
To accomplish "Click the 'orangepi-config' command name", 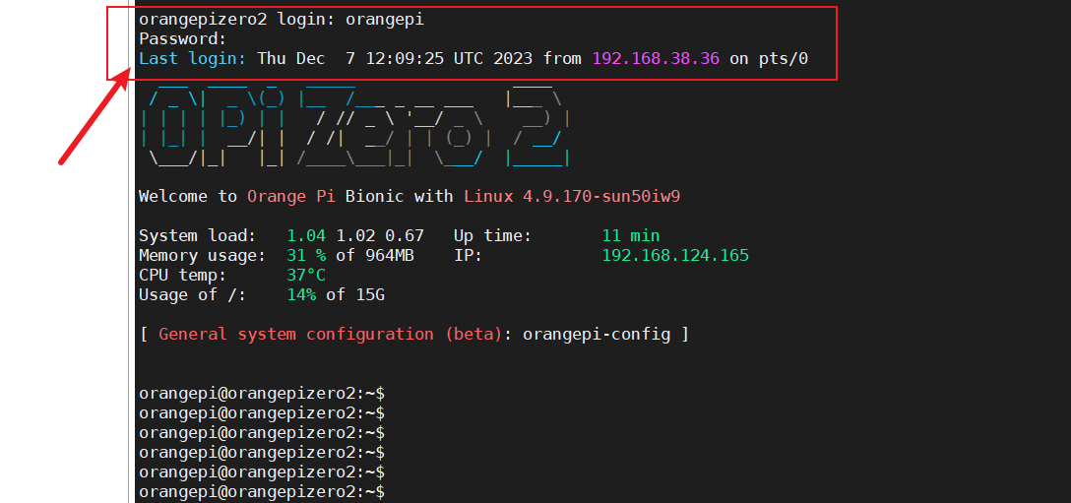I will pyautogui.click(x=597, y=335).
